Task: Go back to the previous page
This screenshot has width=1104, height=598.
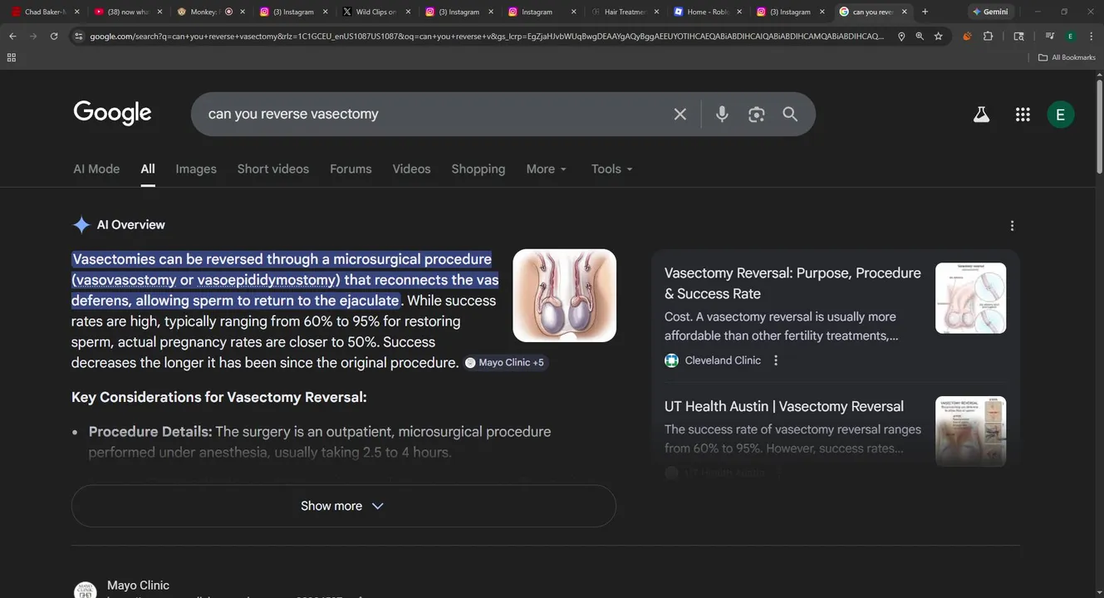Action: click(x=12, y=37)
